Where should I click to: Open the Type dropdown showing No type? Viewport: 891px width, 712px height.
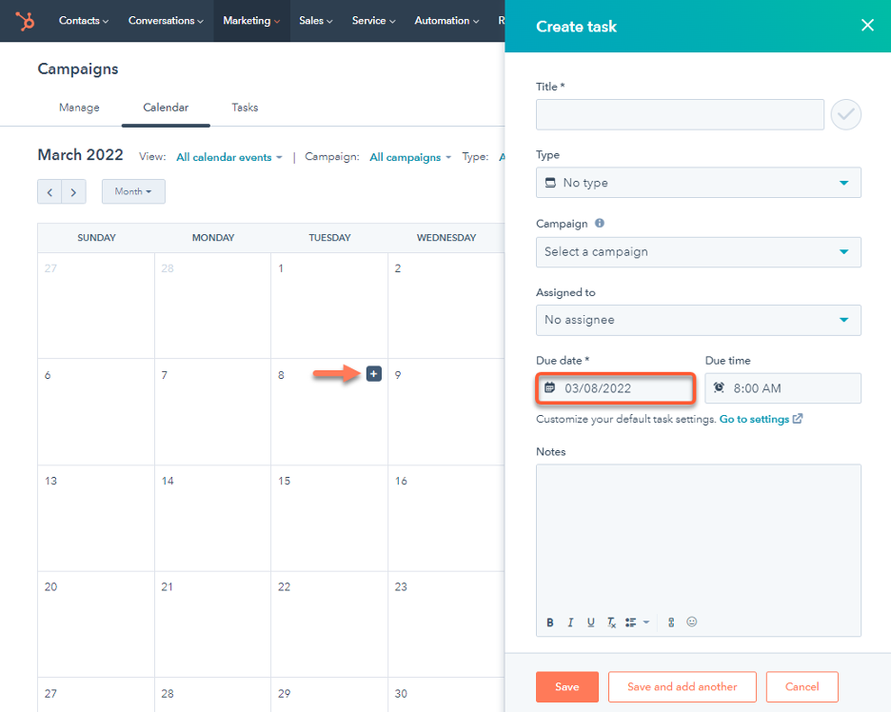point(698,183)
